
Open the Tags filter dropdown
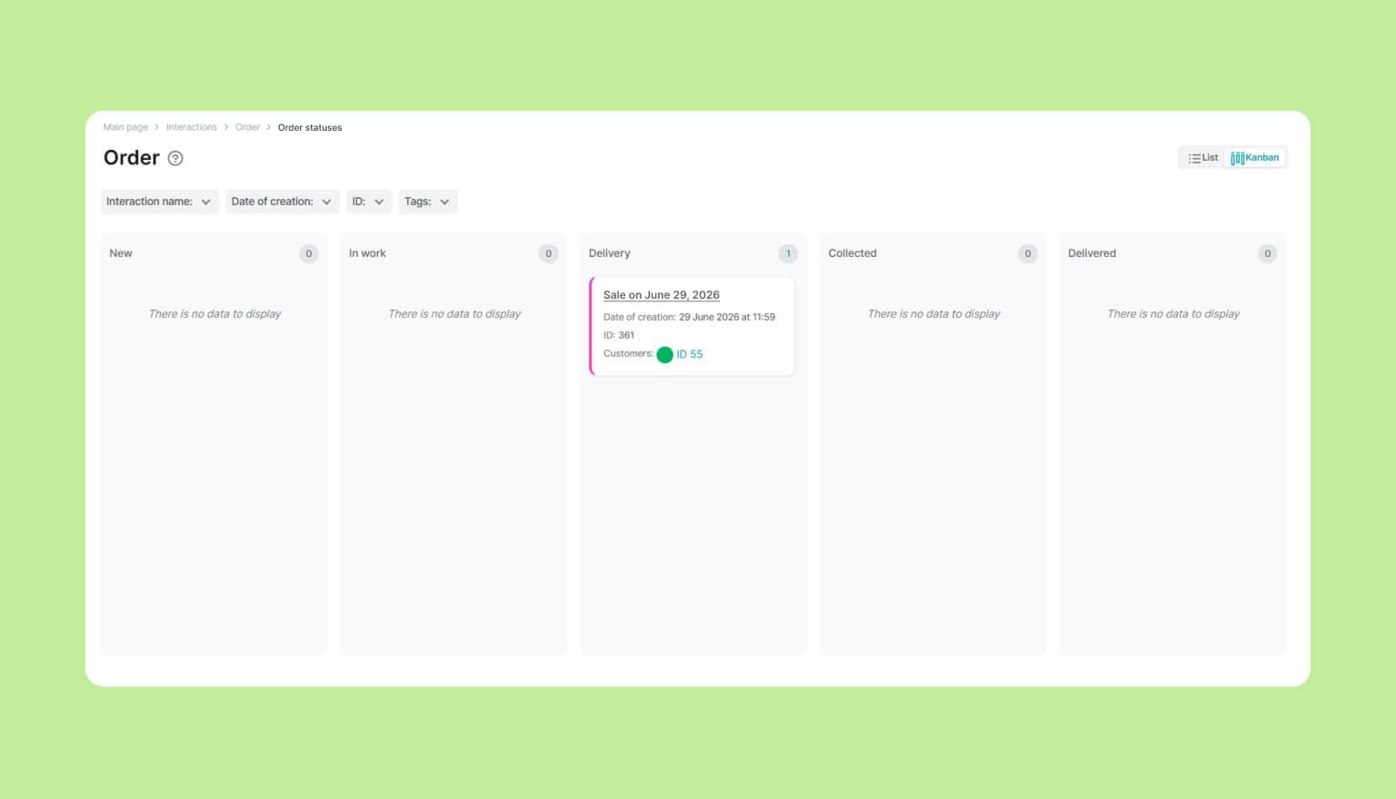pyautogui.click(x=428, y=202)
